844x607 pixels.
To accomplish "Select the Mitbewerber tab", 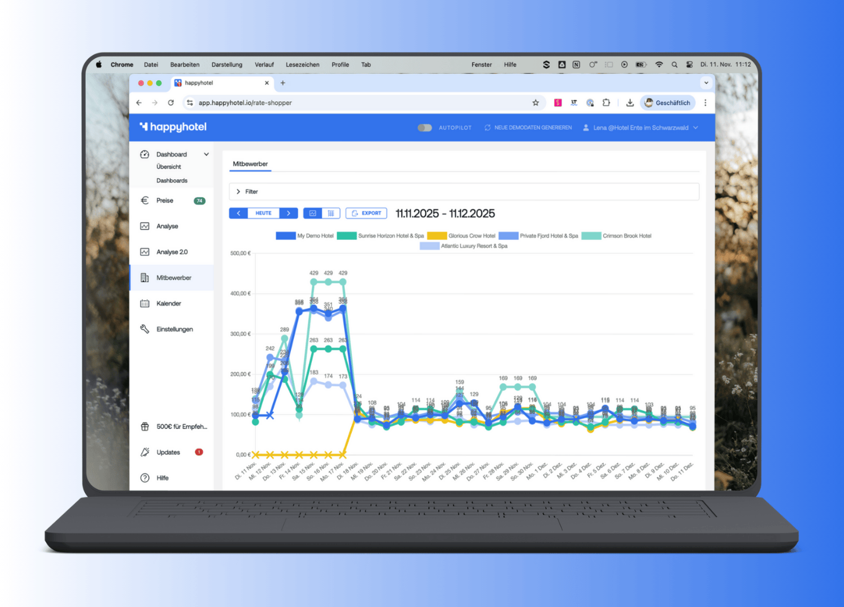I will tap(250, 164).
